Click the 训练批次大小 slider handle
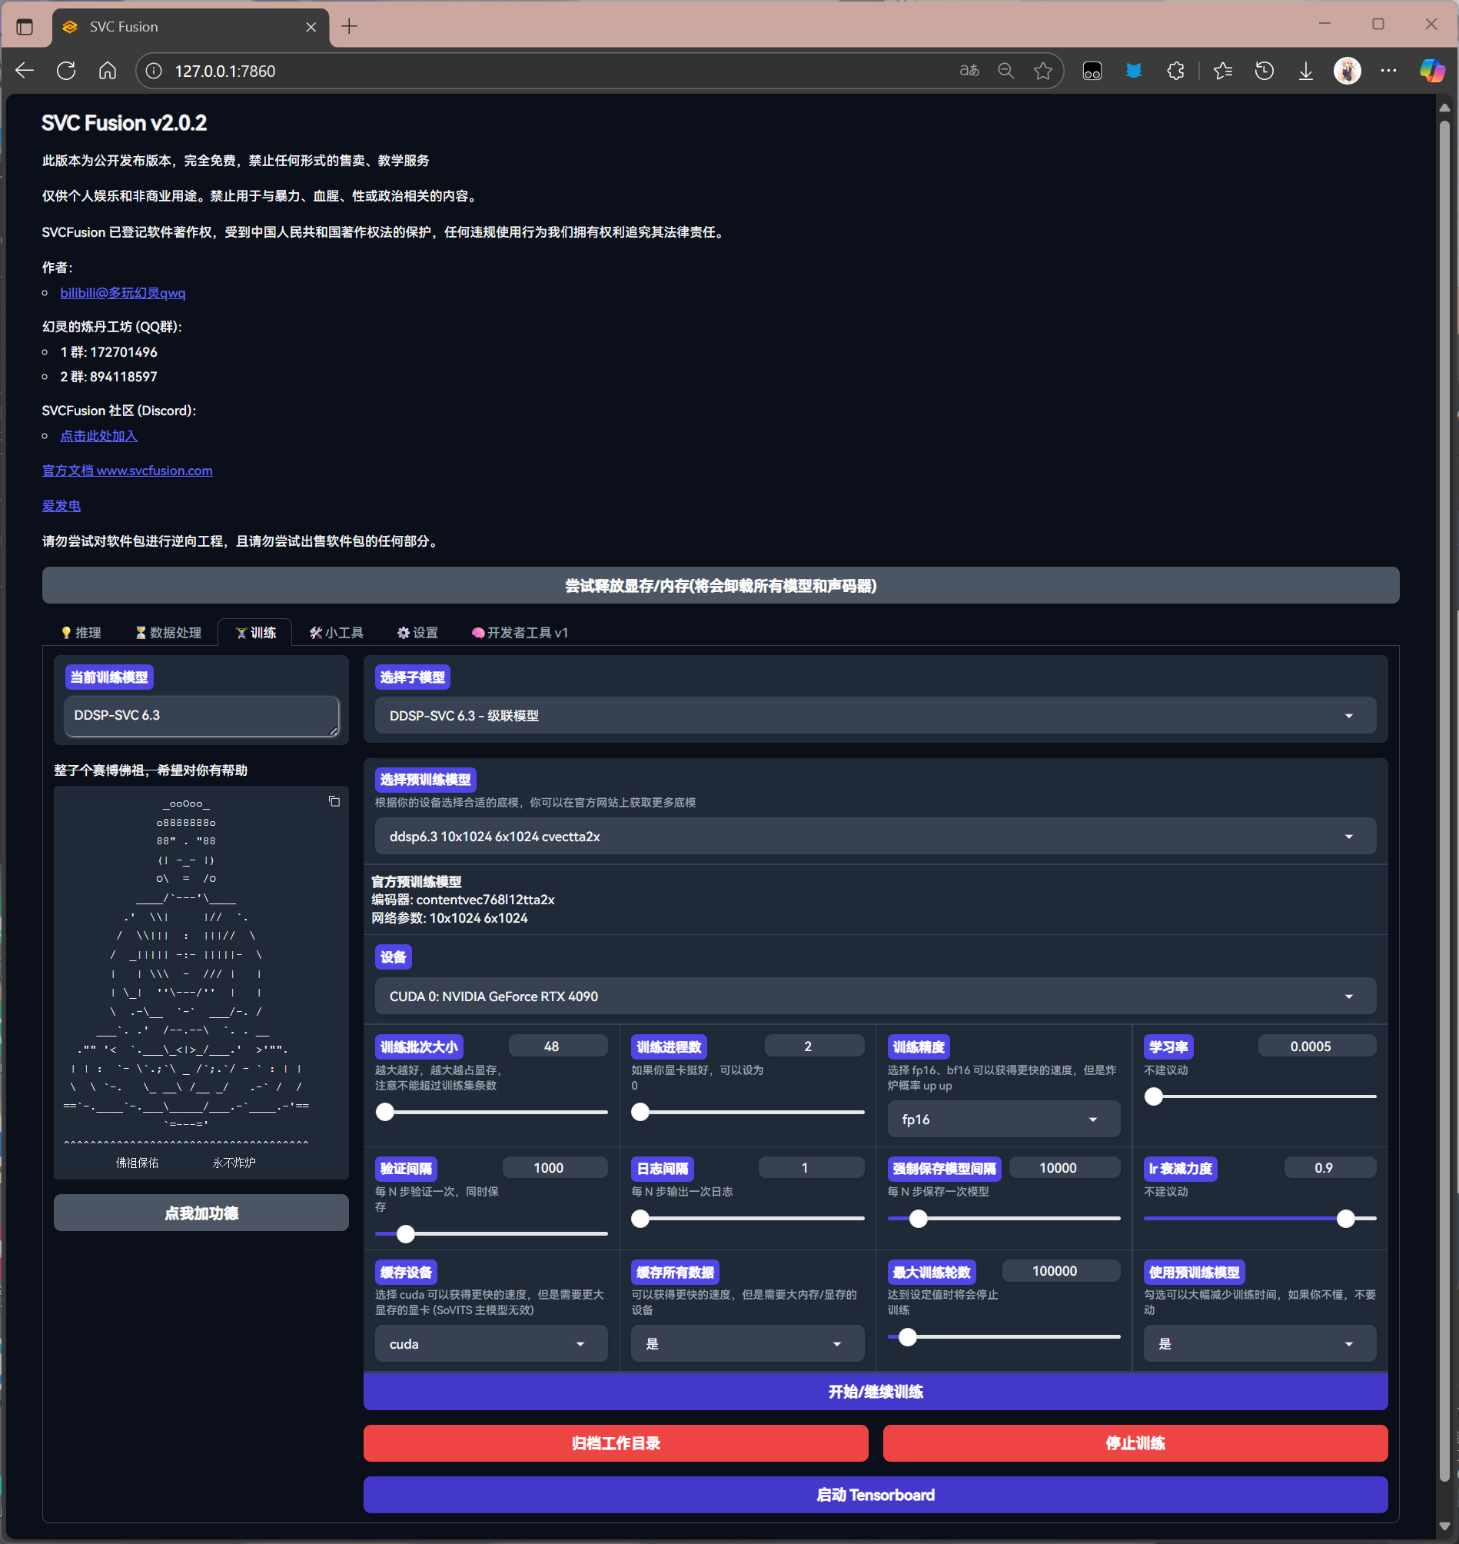Image resolution: width=1459 pixels, height=1544 pixels. 385,1113
